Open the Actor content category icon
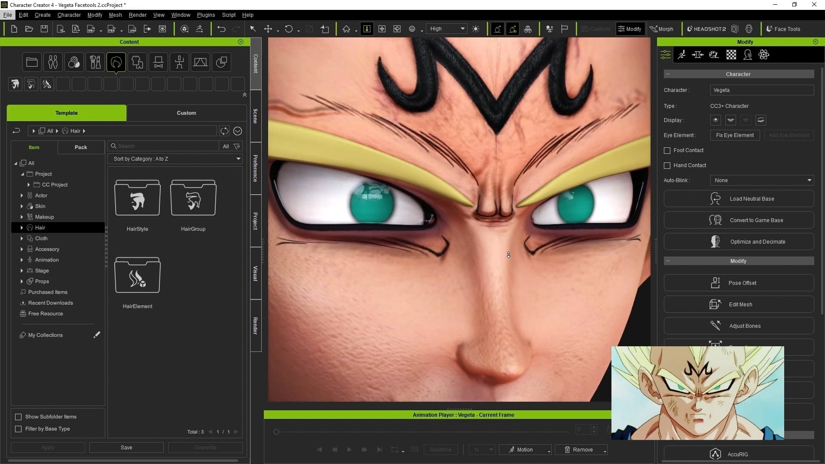 (x=53, y=62)
